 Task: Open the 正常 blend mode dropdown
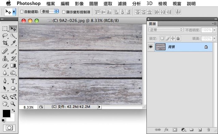tap(166, 30)
